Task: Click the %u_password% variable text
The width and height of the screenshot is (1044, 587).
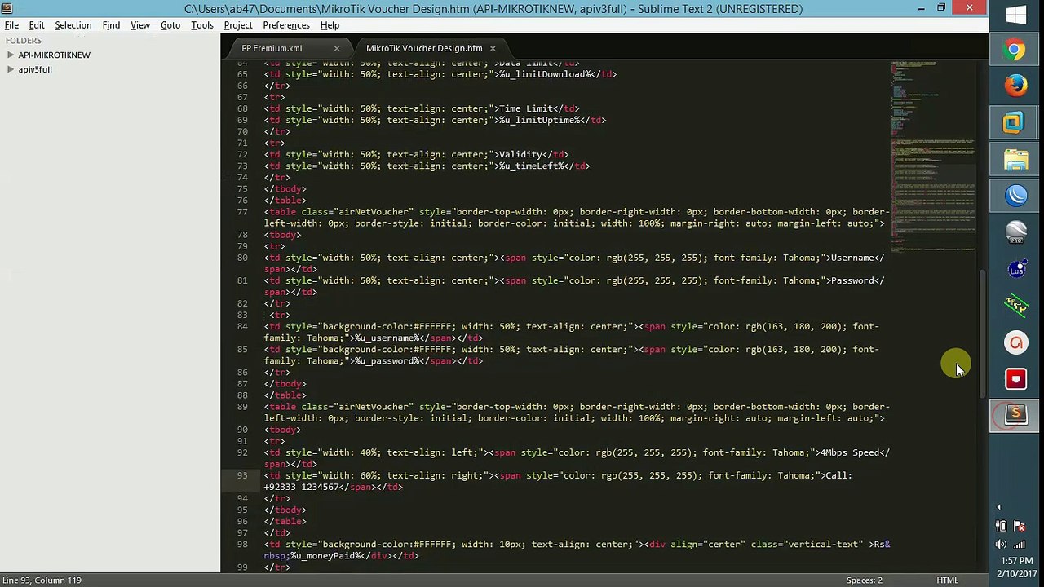Action: tap(387, 360)
